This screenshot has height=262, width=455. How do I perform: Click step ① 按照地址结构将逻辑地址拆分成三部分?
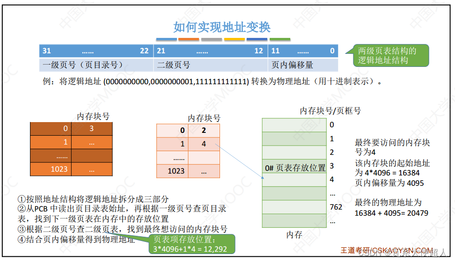click(x=93, y=199)
